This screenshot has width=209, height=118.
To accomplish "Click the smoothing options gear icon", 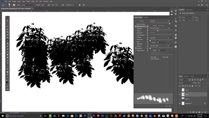I will [x=80, y=5].
